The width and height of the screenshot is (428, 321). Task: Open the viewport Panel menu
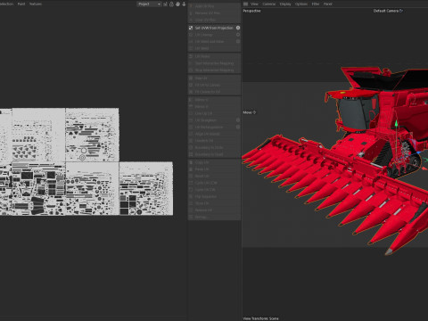pyautogui.click(x=327, y=4)
